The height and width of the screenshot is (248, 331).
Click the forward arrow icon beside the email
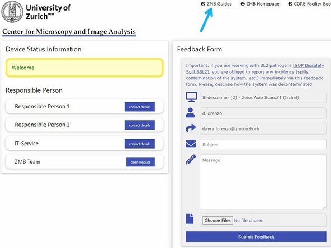pyautogui.click(x=191, y=128)
